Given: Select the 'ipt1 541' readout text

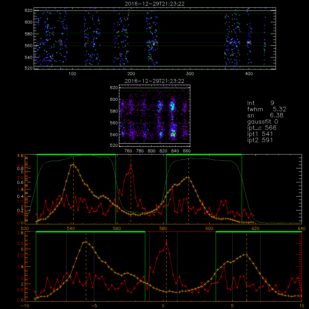Looking at the screenshot, I should click(x=260, y=134).
